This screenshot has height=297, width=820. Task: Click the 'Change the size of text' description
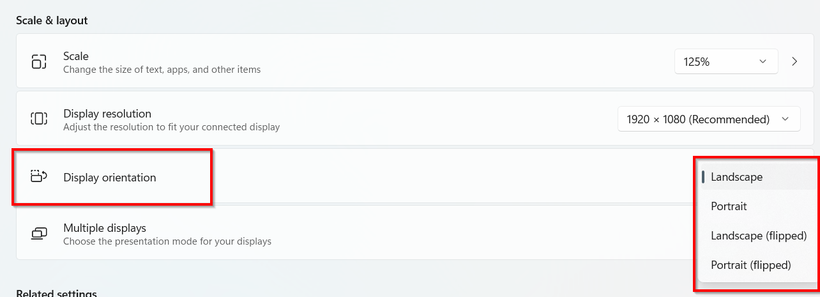[162, 70]
